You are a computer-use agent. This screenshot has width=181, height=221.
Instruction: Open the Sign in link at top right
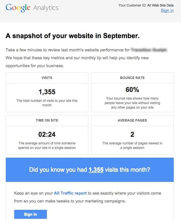tap(167, 10)
